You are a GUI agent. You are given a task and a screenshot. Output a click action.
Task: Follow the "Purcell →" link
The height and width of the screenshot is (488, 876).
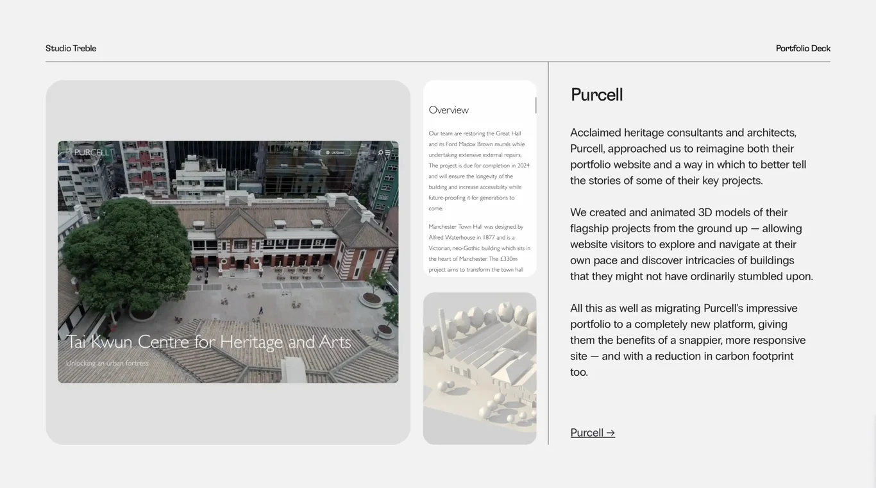(593, 433)
